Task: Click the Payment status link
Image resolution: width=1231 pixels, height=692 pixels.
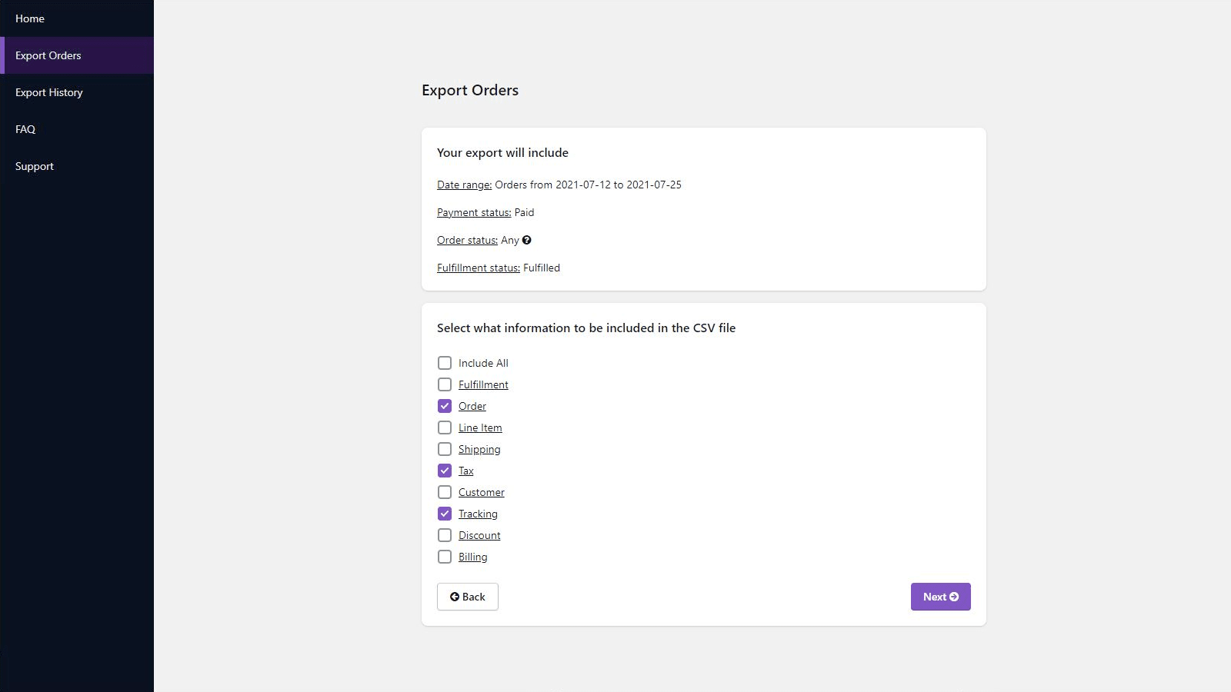Action: (474, 212)
